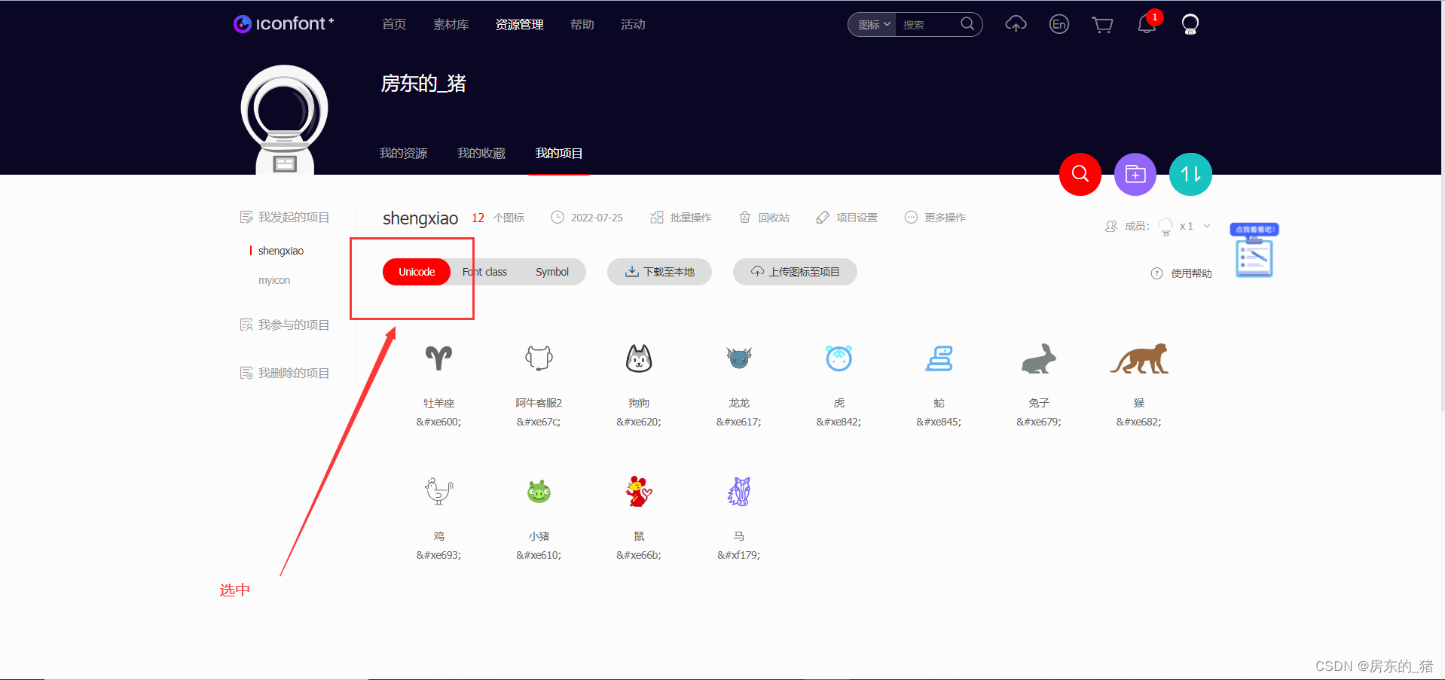Select the 鼠 mouse icon
Image resolution: width=1445 pixels, height=680 pixels.
(639, 492)
